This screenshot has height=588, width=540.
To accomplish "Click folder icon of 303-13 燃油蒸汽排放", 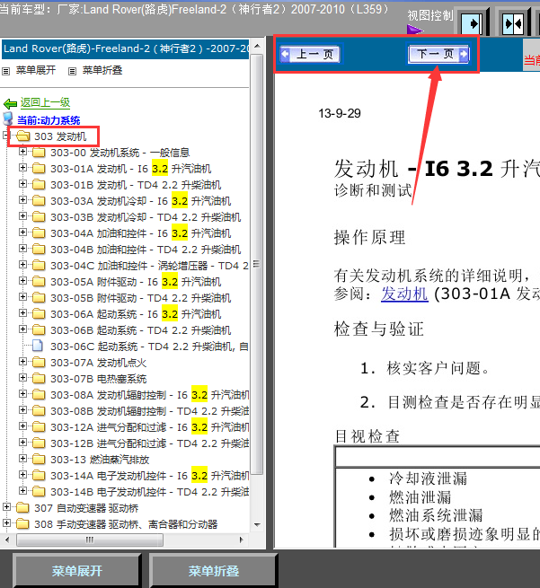I will click(39, 459).
